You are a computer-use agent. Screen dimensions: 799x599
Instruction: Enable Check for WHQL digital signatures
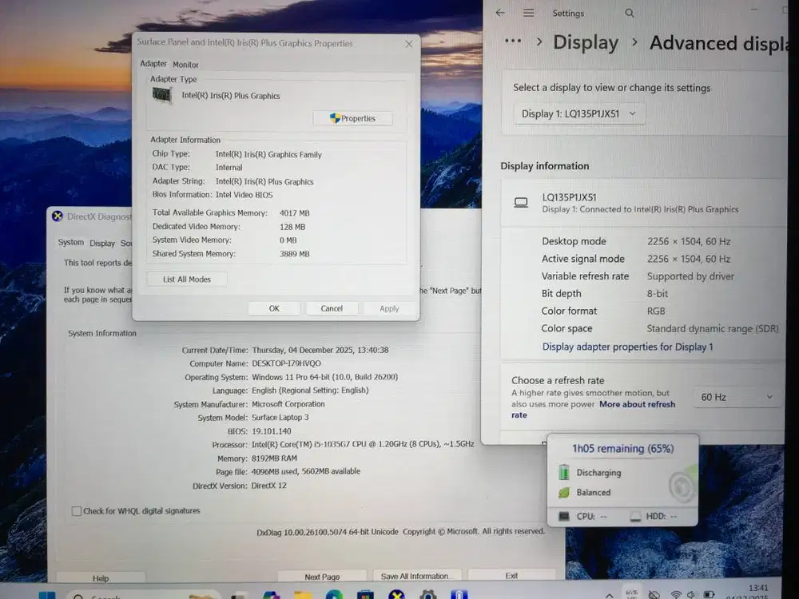(x=77, y=511)
